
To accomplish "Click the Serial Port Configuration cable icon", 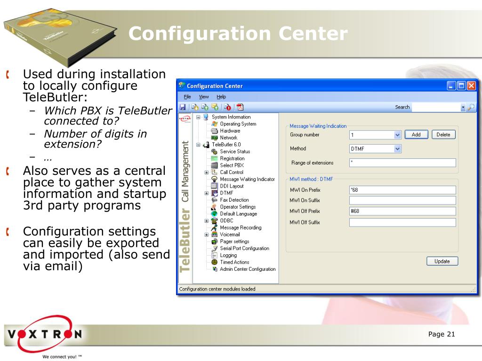I will tap(215, 248).
